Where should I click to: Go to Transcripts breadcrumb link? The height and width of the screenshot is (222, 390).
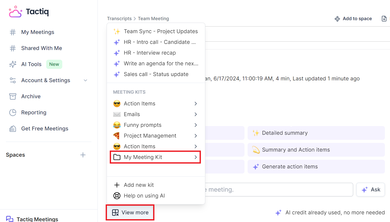[x=119, y=19]
